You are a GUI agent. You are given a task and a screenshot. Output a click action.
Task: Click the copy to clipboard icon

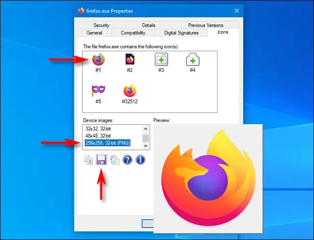[88, 159]
